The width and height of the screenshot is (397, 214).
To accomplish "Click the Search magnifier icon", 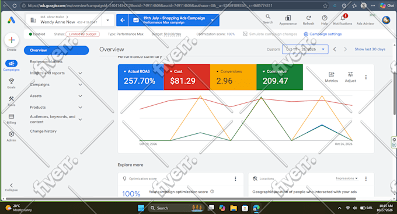I will [268, 17].
